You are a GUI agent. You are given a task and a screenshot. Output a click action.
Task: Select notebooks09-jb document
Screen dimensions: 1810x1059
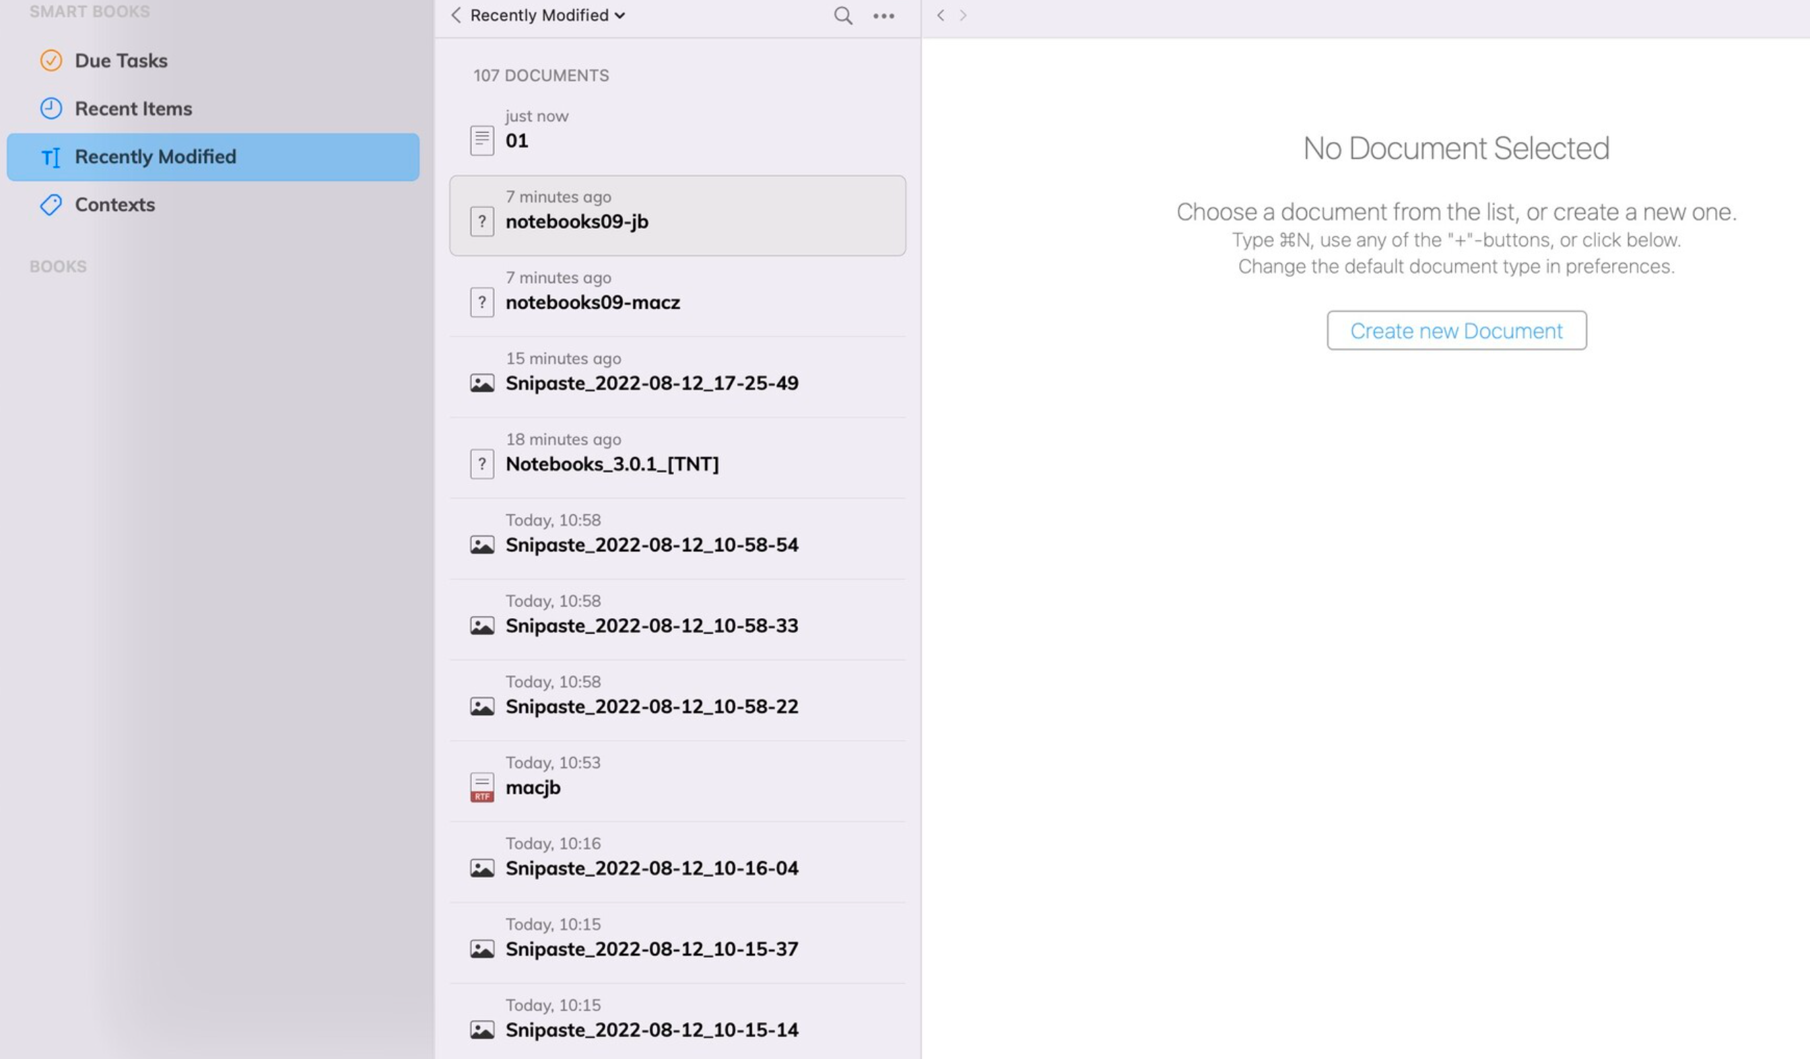point(677,215)
